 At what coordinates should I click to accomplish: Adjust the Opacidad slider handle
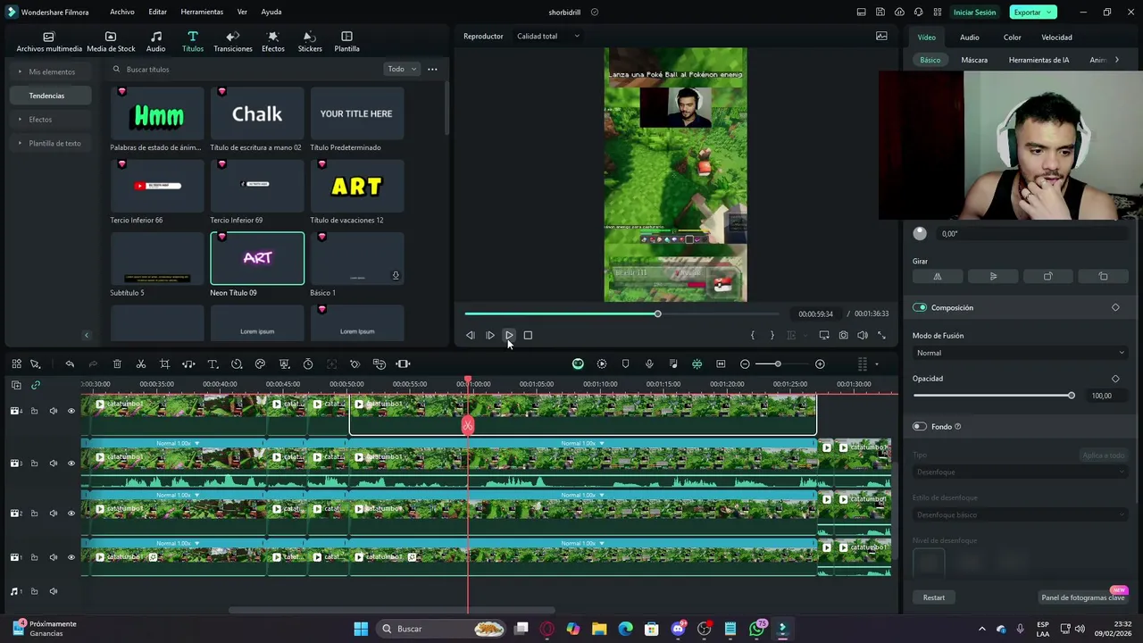coord(1072,396)
